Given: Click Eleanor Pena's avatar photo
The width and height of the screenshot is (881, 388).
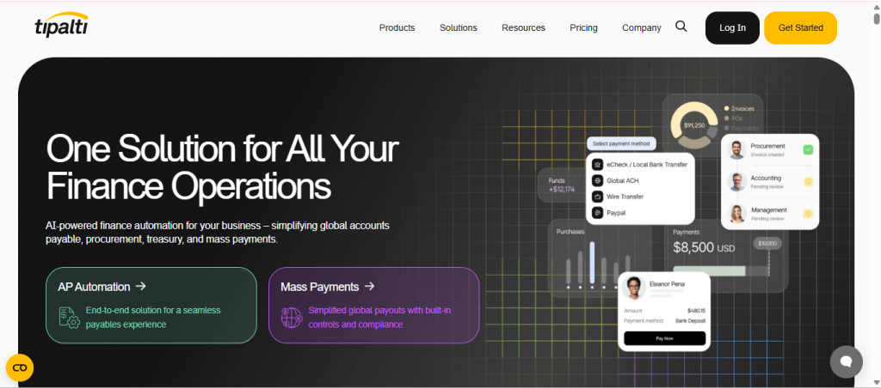Looking at the screenshot, I should tap(633, 288).
